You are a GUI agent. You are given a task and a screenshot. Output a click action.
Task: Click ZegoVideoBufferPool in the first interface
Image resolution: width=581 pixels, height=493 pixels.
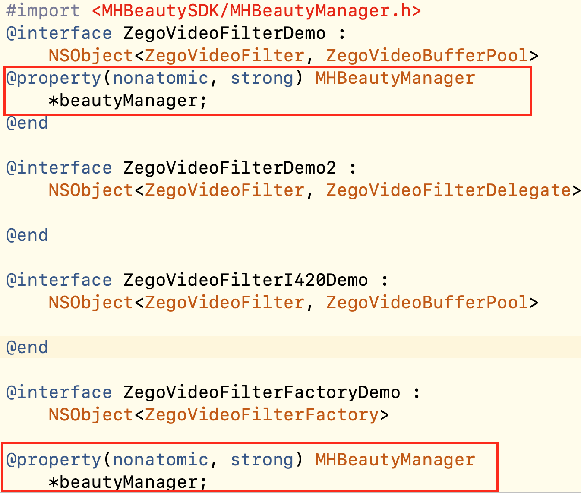click(427, 56)
